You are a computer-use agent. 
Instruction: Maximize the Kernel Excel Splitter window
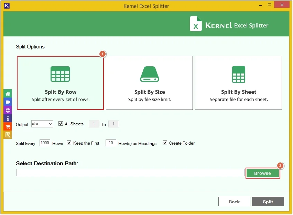[270, 5]
